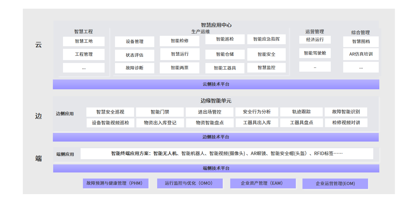Image resolution: width=416 pixels, height=208 pixels.
Task: Open 故障预测与健康管理 (PHM) block
Action: pos(116,183)
